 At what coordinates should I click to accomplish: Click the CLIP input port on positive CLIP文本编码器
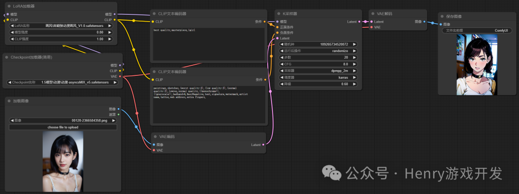(153, 22)
